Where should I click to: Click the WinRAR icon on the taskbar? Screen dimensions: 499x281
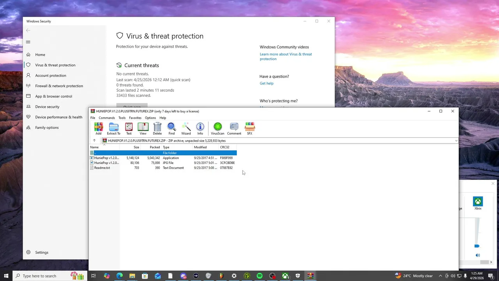(x=310, y=276)
